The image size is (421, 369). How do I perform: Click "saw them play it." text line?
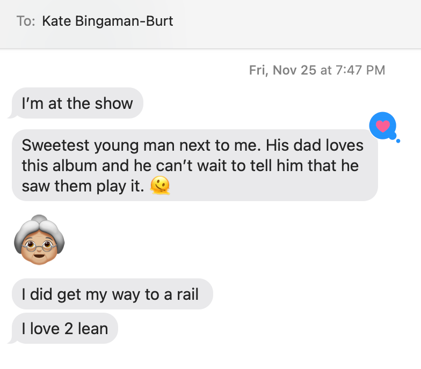tap(83, 186)
